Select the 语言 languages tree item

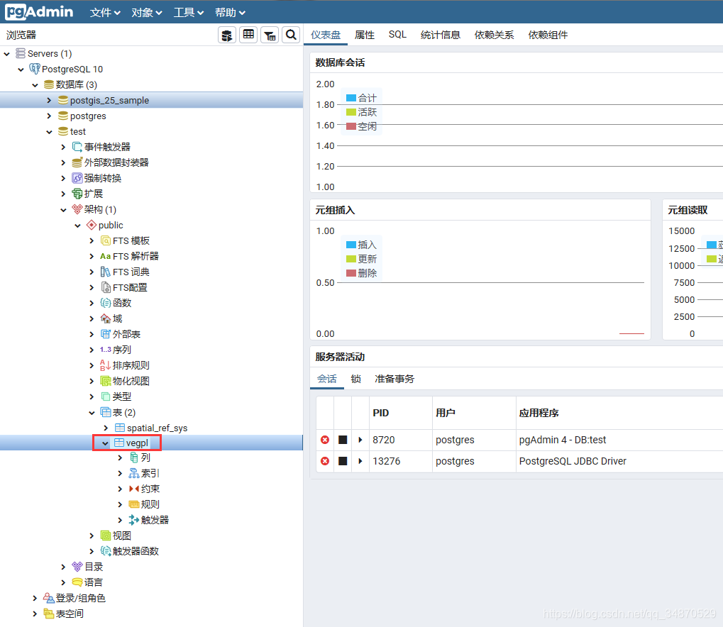tap(93, 582)
